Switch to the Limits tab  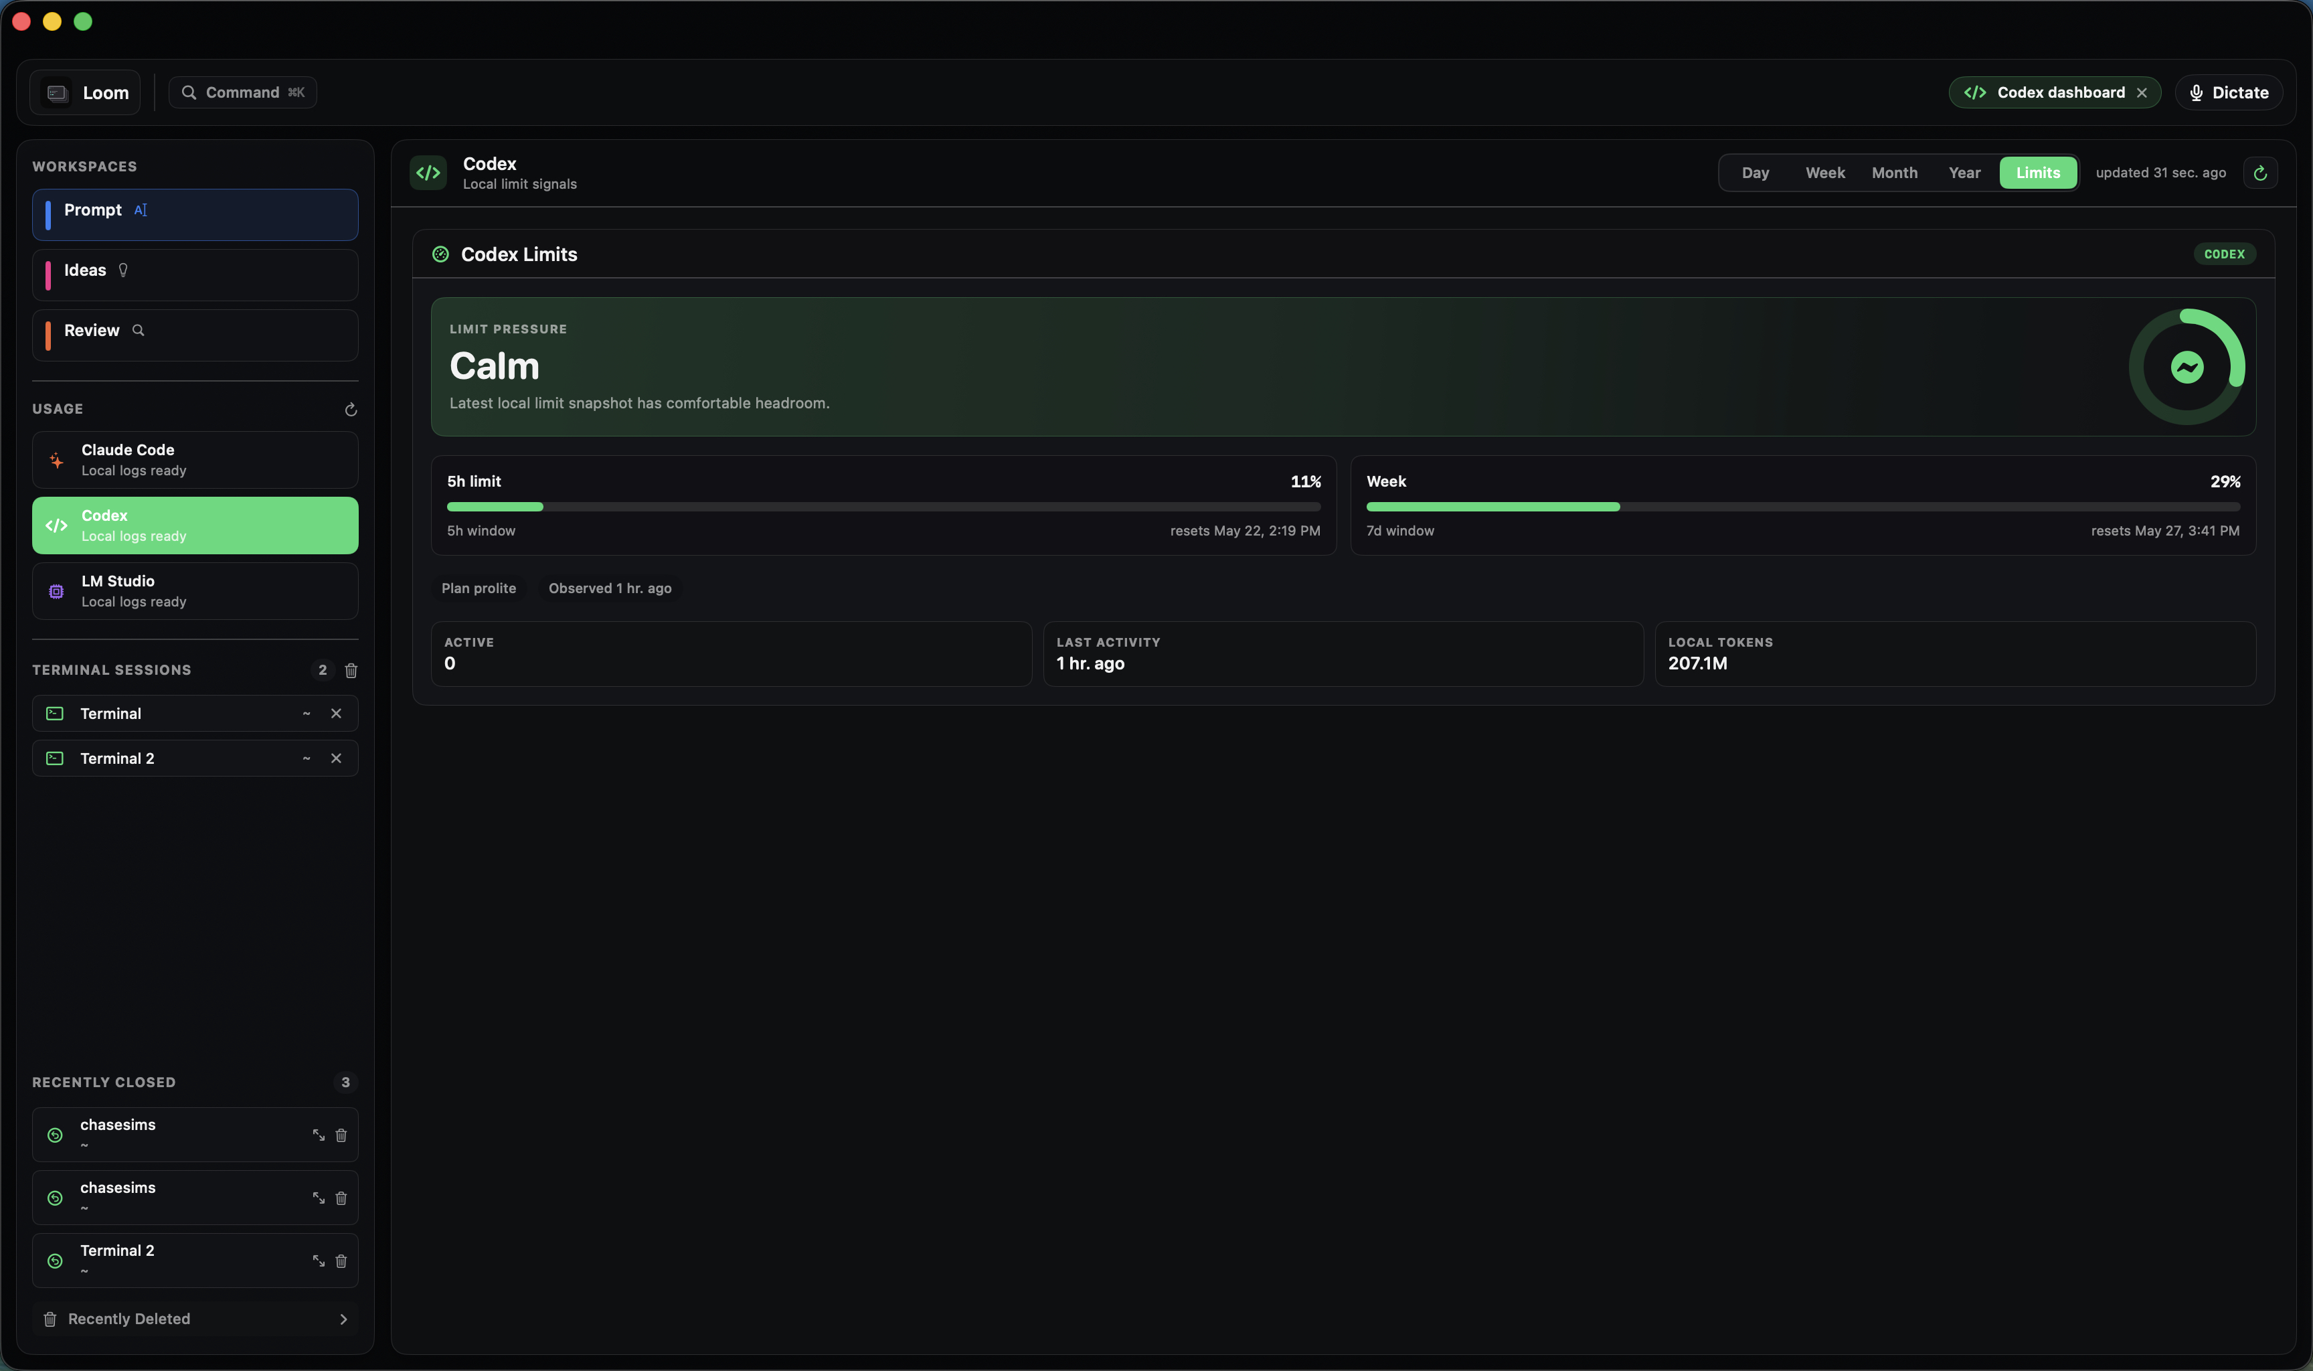click(2038, 173)
